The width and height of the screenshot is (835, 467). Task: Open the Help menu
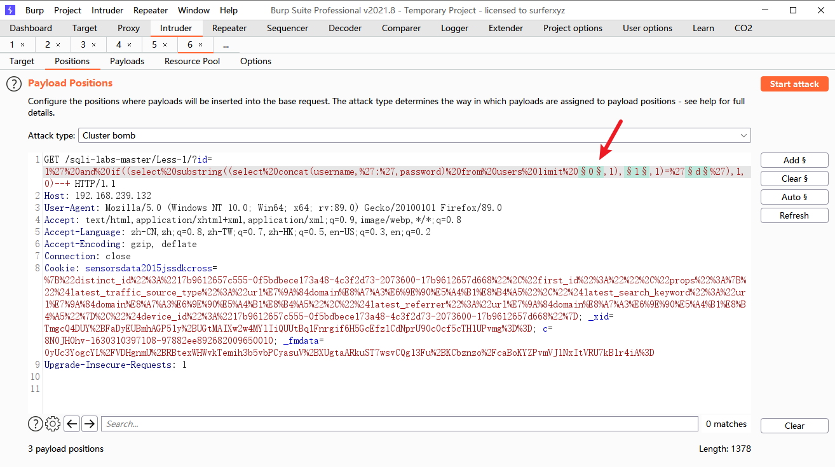point(229,10)
